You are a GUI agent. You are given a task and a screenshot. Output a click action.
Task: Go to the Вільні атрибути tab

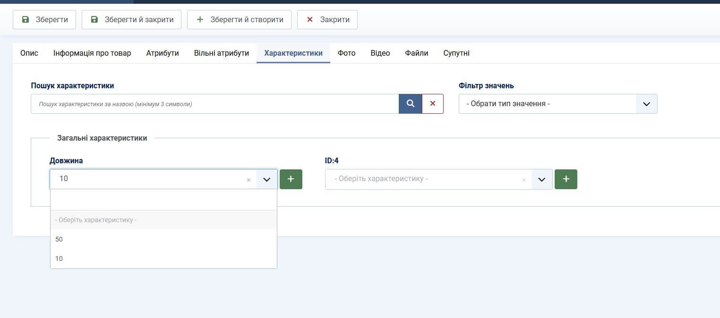[x=221, y=53]
